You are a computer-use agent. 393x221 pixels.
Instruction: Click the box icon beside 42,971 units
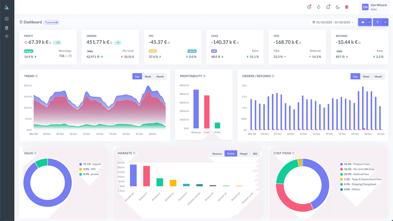tap(98, 57)
